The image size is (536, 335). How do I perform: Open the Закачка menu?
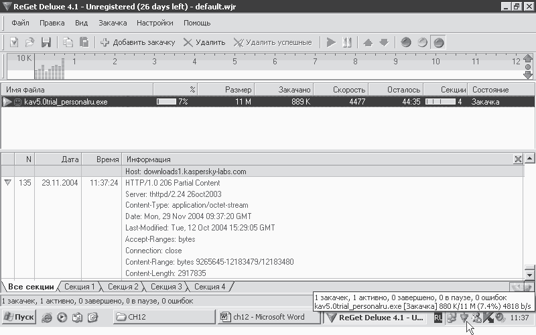coord(113,23)
